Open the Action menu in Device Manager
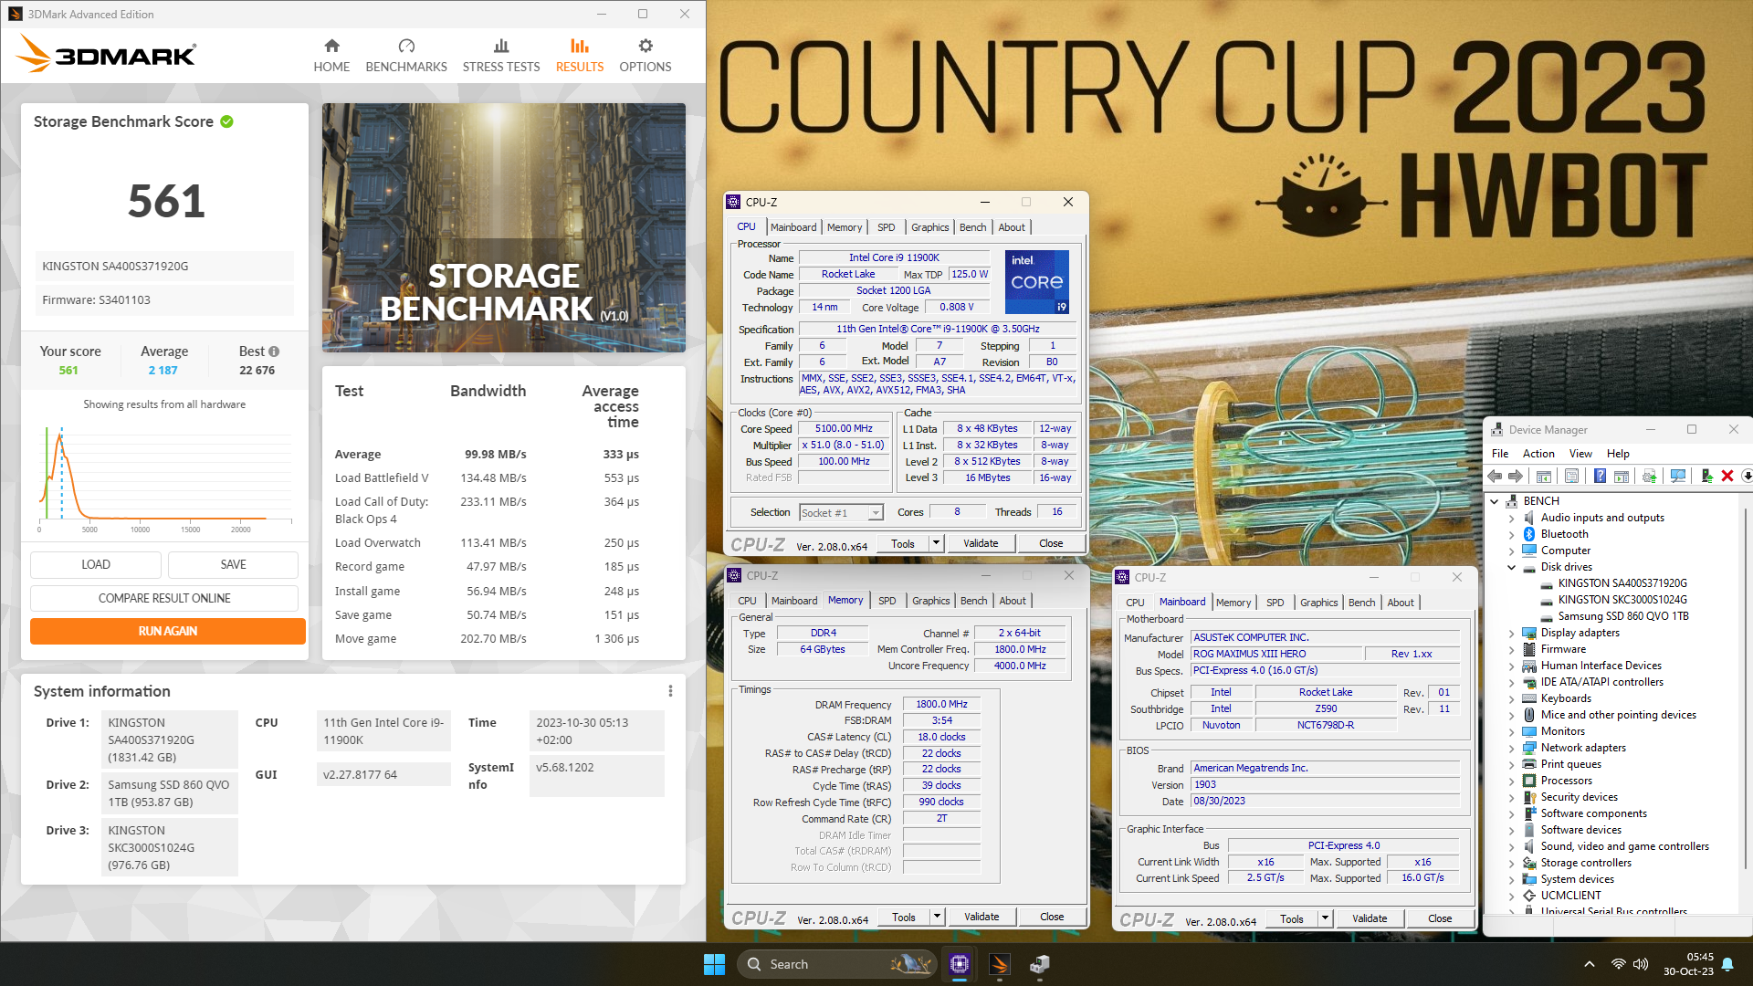1753x986 pixels. tap(1538, 454)
